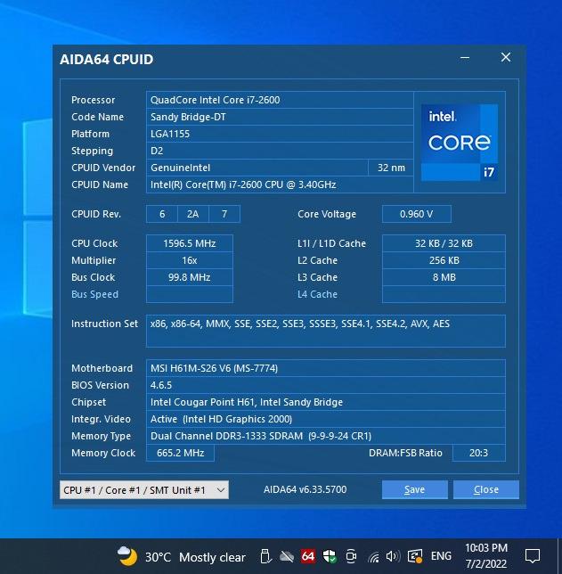Click the 32 nm process field
562x574 pixels.
(x=391, y=168)
